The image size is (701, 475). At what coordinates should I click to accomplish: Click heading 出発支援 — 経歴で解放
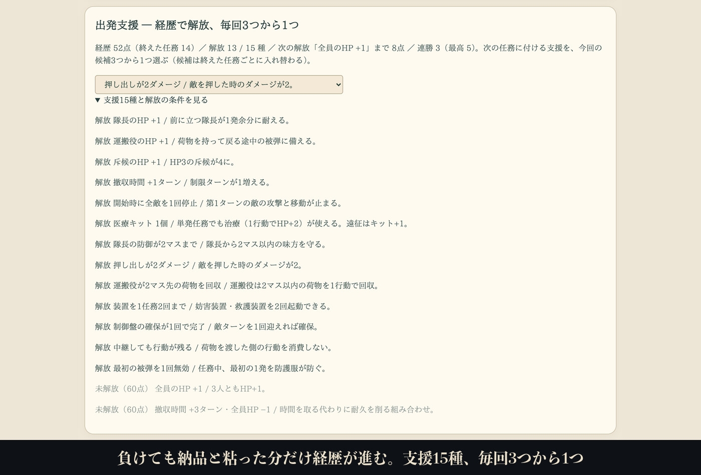click(197, 25)
